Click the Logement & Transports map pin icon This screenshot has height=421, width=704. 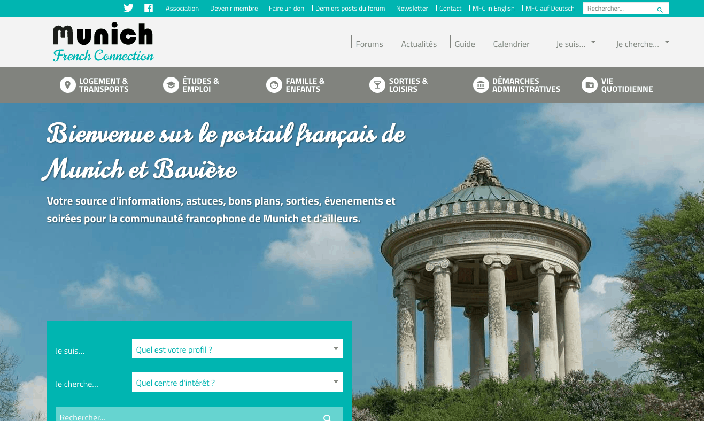coord(68,85)
